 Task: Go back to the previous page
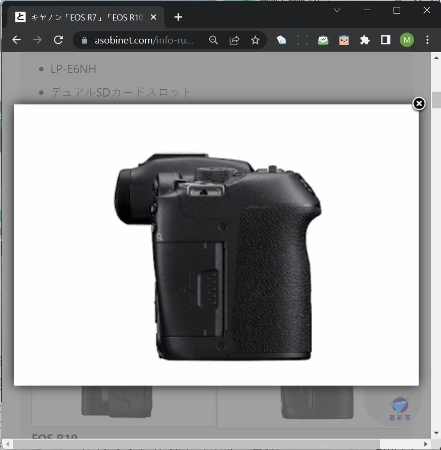[x=17, y=40]
